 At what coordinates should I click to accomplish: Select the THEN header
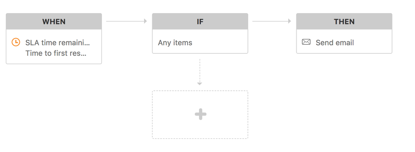point(344,22)
